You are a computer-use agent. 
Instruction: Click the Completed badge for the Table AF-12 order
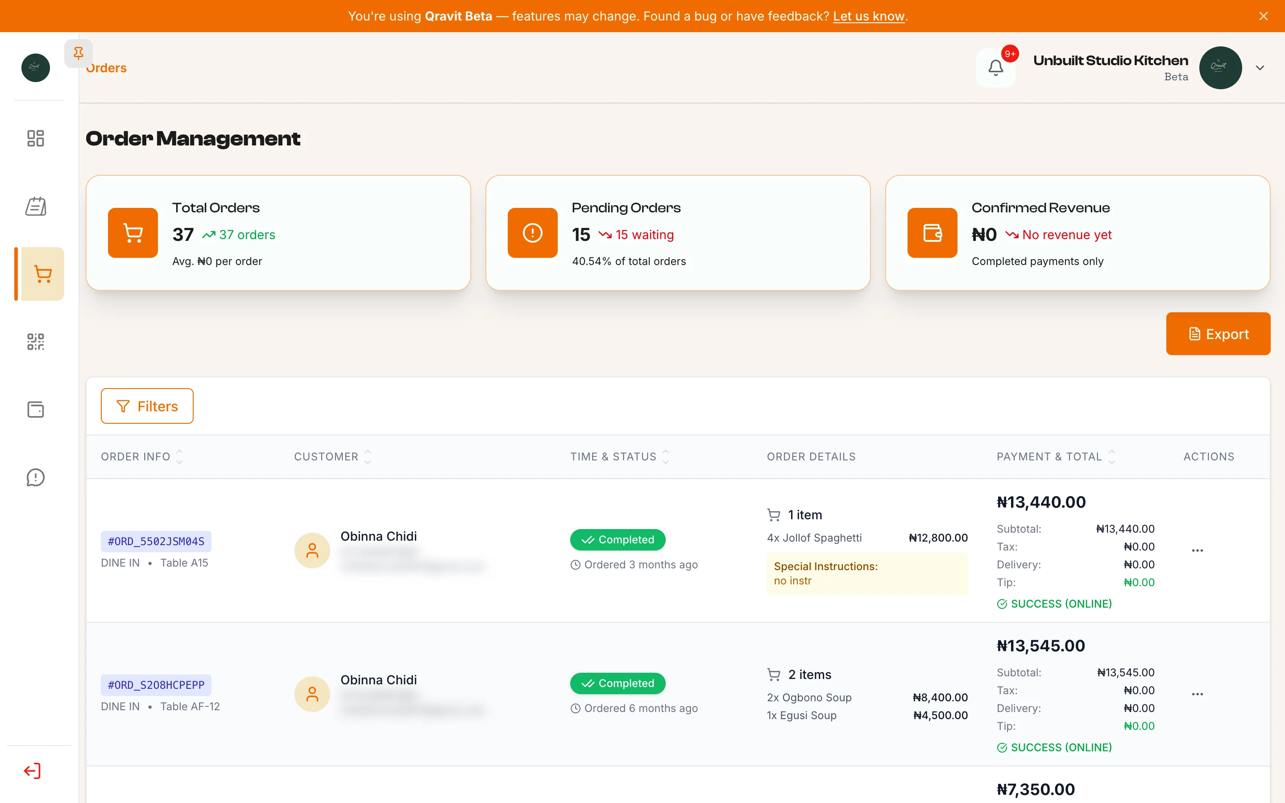pos(618,683)
